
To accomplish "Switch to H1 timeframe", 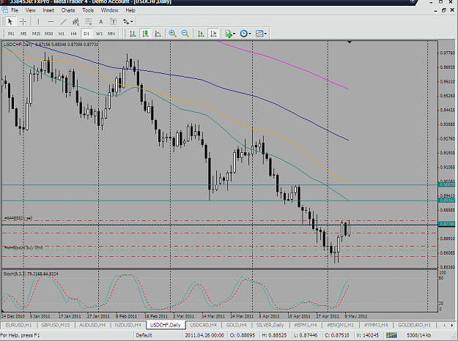I will [62, 34].
